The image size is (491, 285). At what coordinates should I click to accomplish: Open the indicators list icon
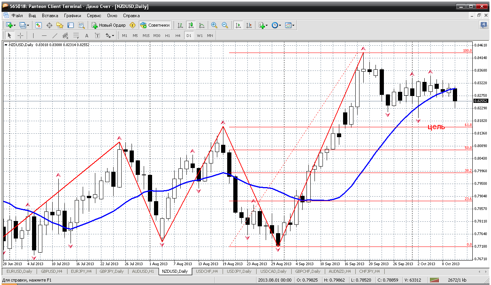(x=262, y=25)
